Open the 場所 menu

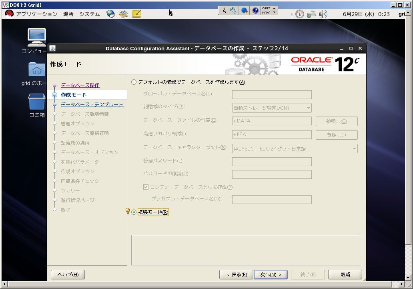(68, 14)
